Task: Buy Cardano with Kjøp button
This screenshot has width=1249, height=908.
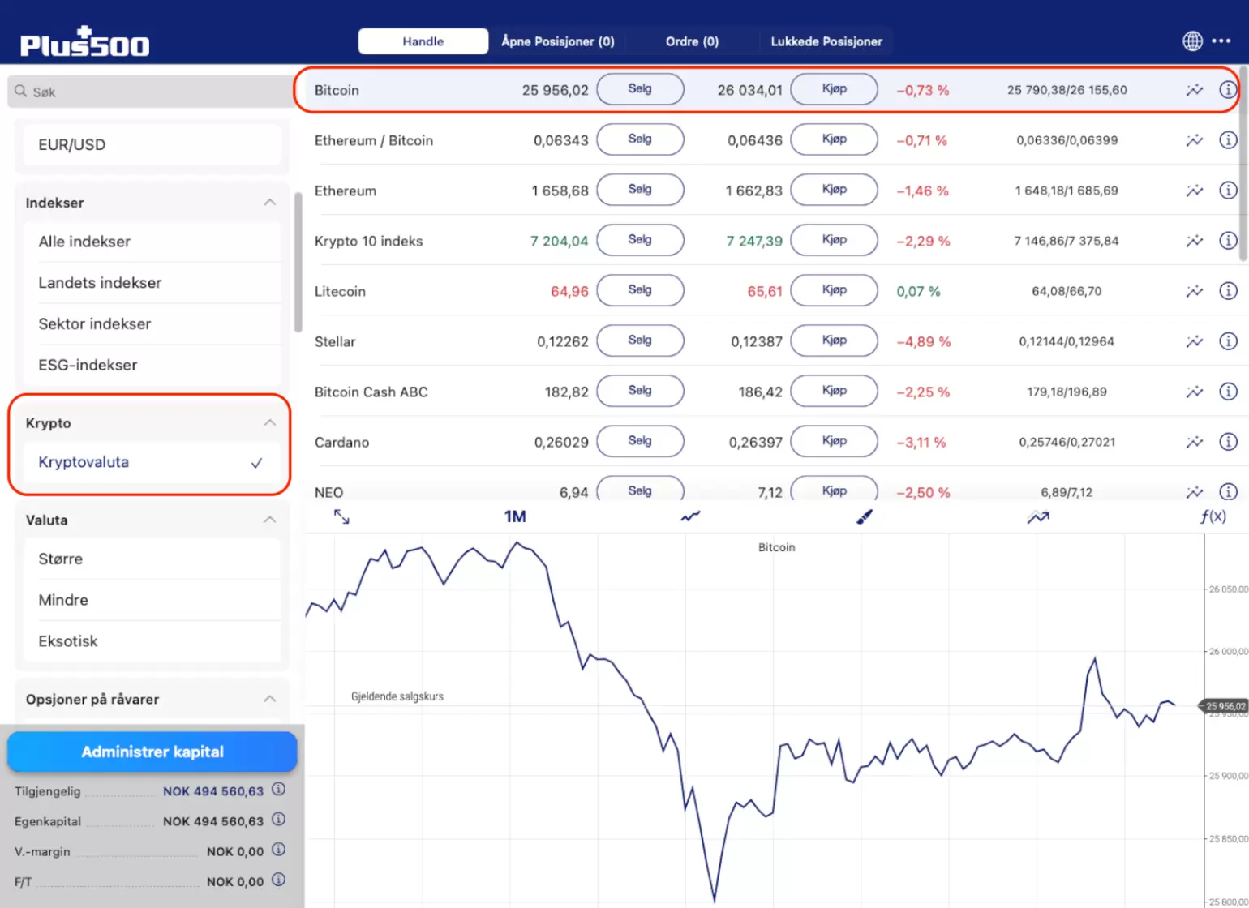Action: pyautogui.click(x=834, y=441)
